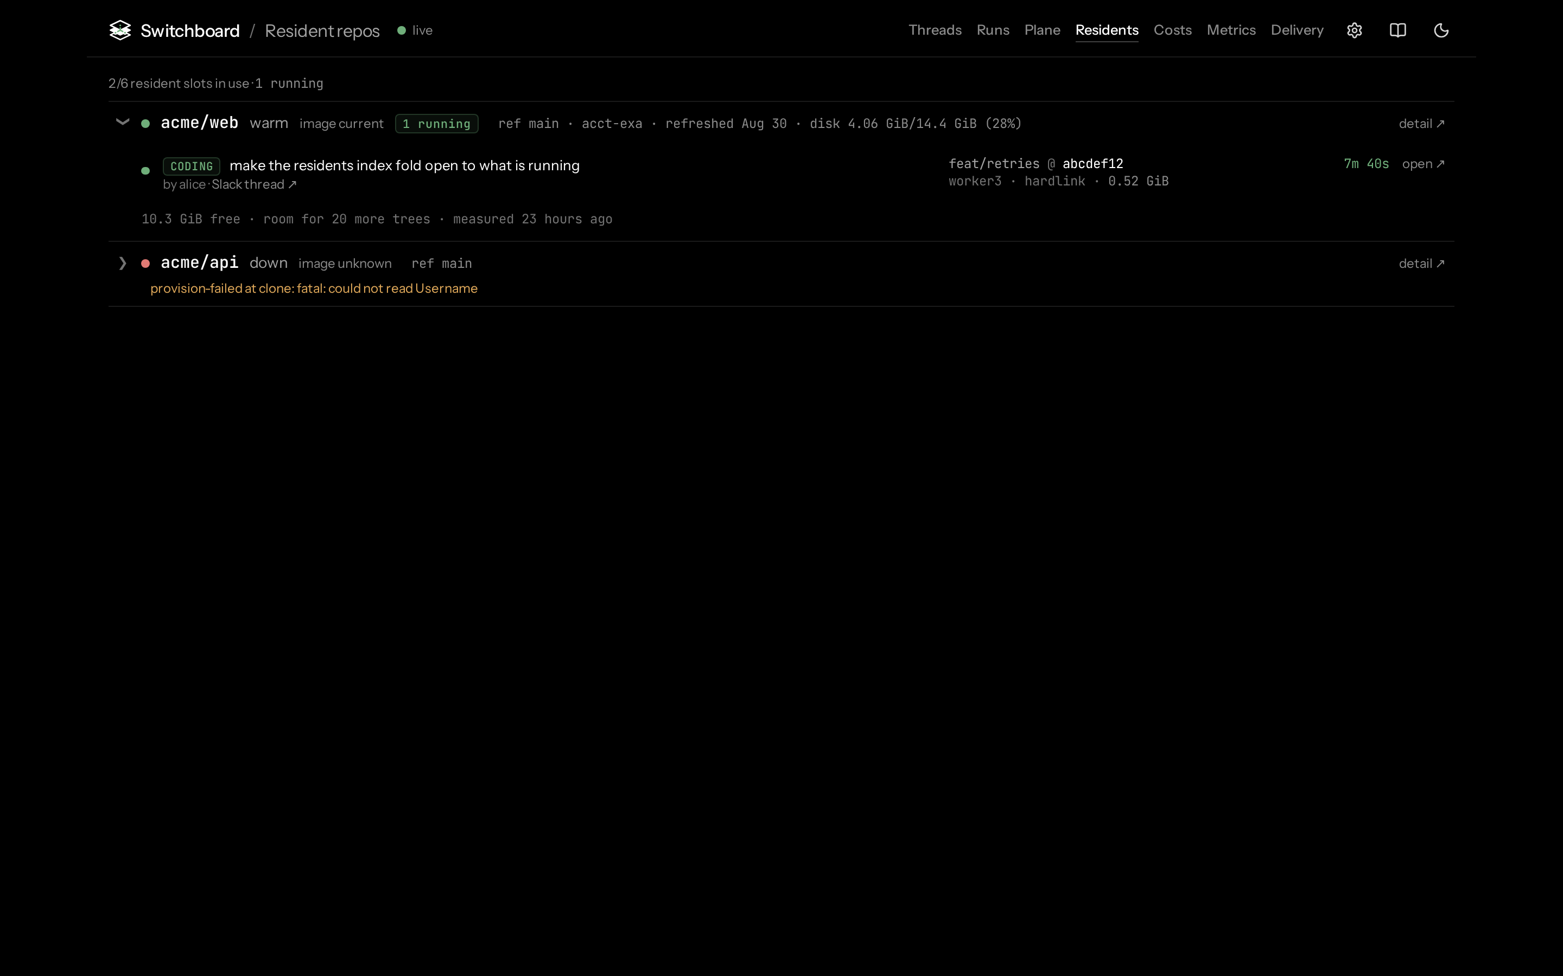Click the 'Resident repos' breadcrumb title
The image size is (1563, 976).
tap(322, 31)
